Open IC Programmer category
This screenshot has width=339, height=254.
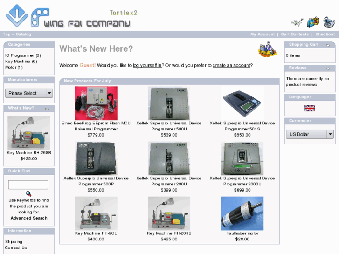[23, 55]
